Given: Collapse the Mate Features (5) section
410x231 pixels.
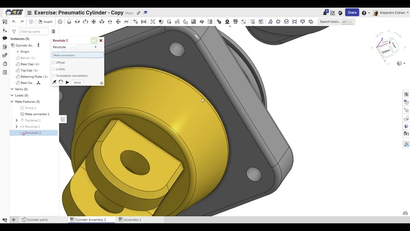Looking at the screenshot, I should pyautogui.click(x=12, y=102).
